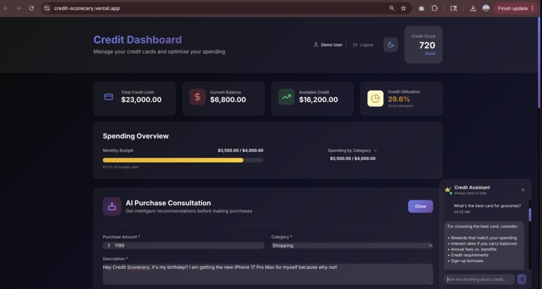Open the Credit Score 720 card

click(x=424, y=45)
